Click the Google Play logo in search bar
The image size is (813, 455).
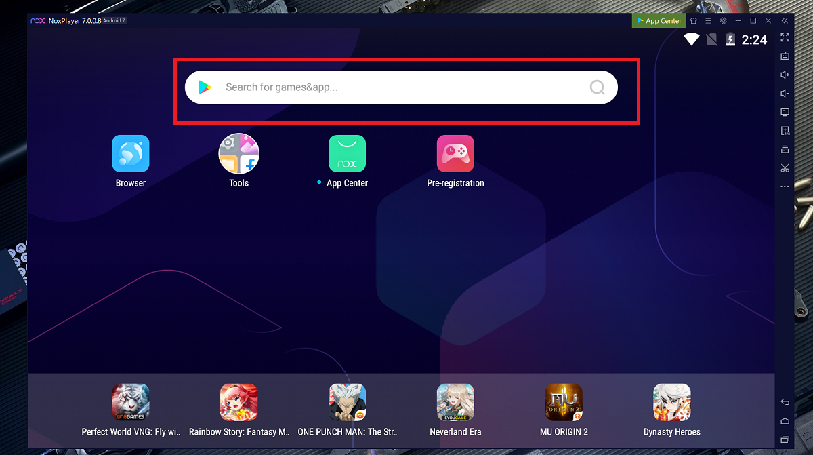tap(205, 87)
